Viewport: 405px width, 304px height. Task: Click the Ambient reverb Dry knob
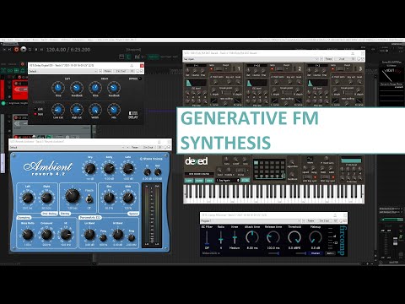[90, 169]
